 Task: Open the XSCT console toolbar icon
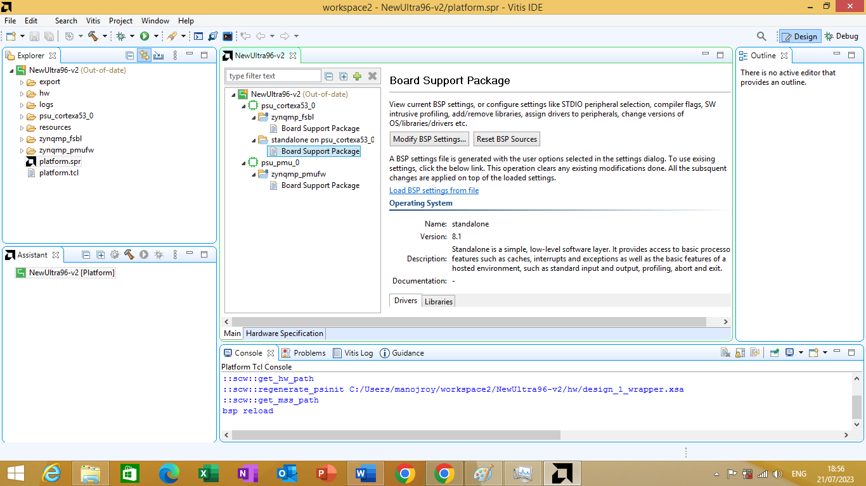tap(198, 36)
